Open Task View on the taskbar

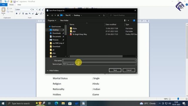pos(49,103)
